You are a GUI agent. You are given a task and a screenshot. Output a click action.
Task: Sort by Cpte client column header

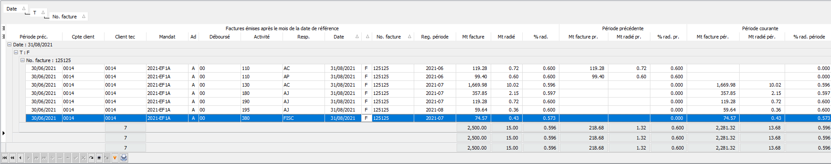[x=83, y=37]
